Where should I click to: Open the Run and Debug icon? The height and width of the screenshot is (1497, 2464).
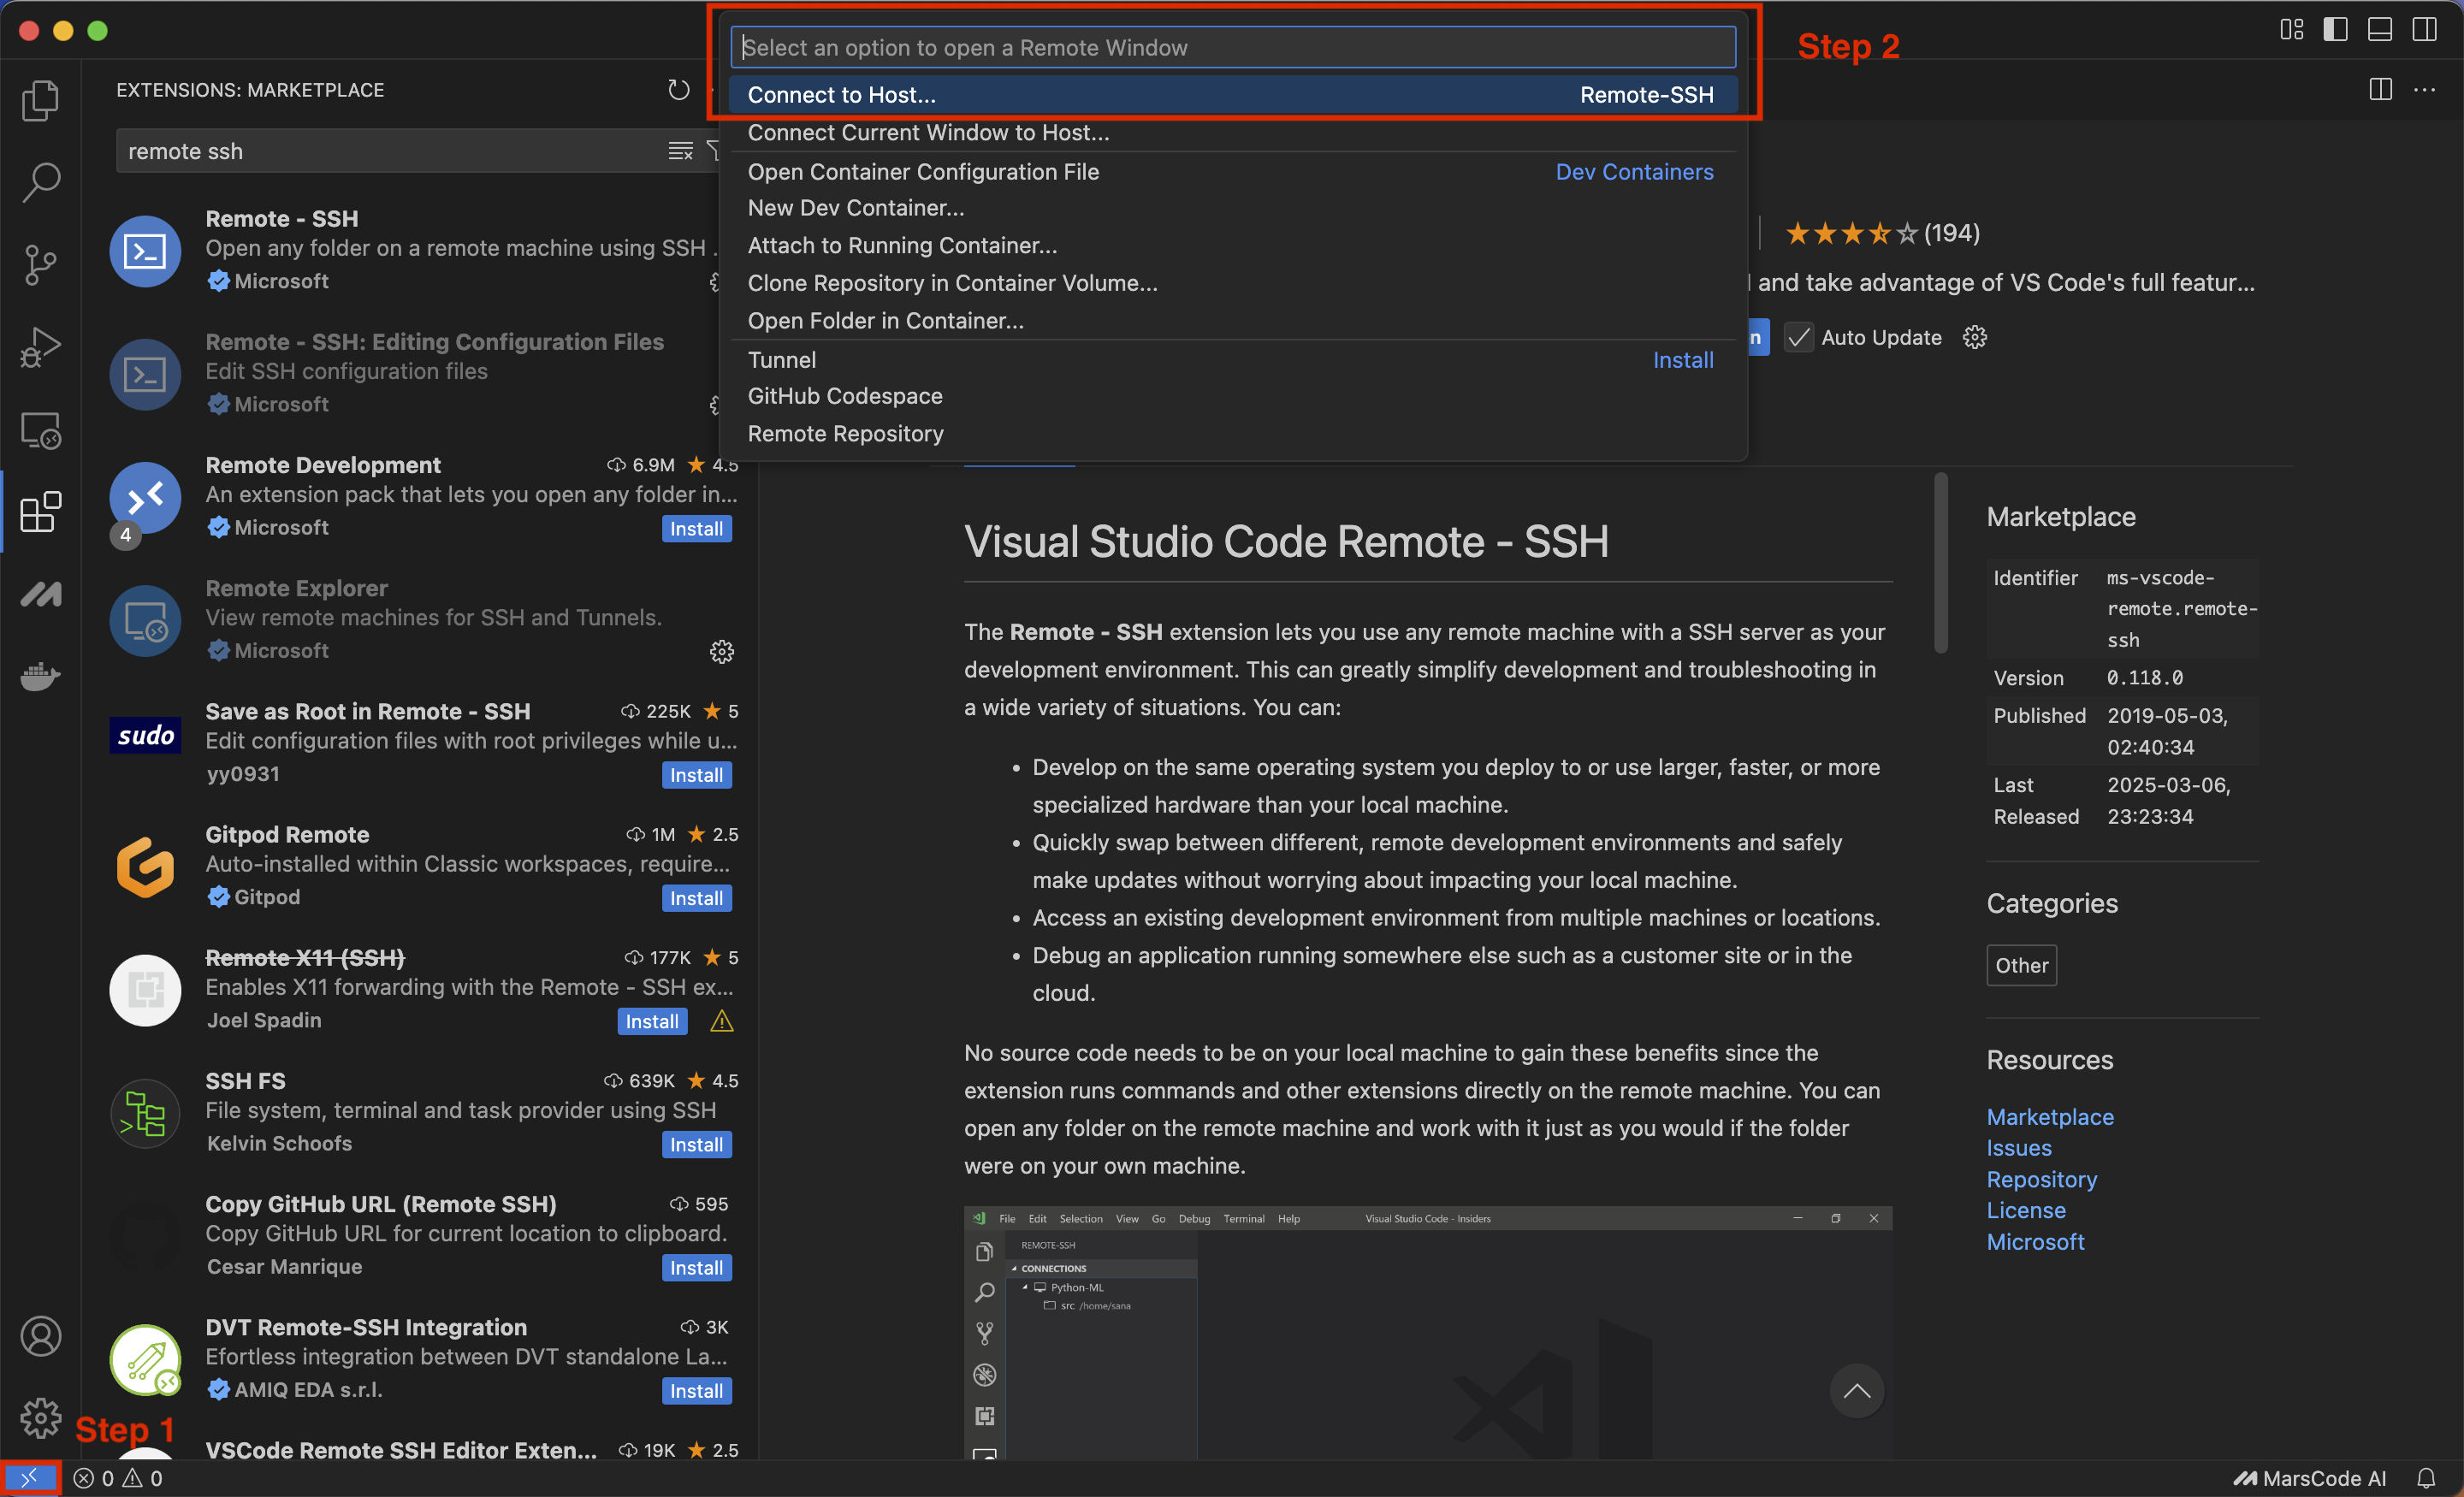click(40, 348)
